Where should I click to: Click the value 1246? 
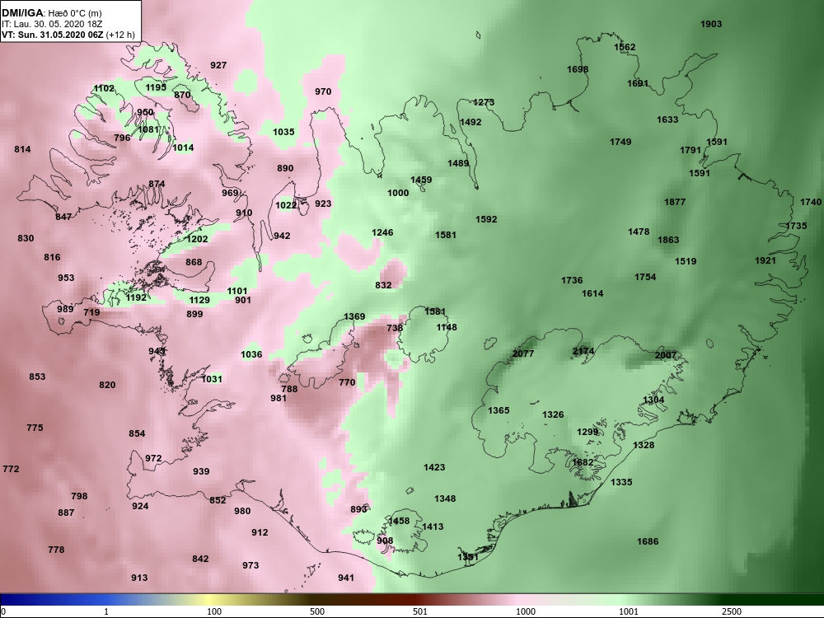click(x=382, y=233)
